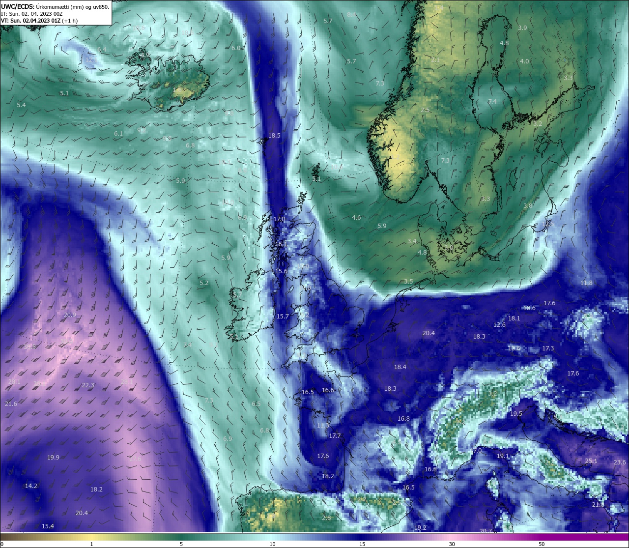The image size is (629, 548).
Task: Click the map value '12.6' on the map
Action: click(499, 324)
